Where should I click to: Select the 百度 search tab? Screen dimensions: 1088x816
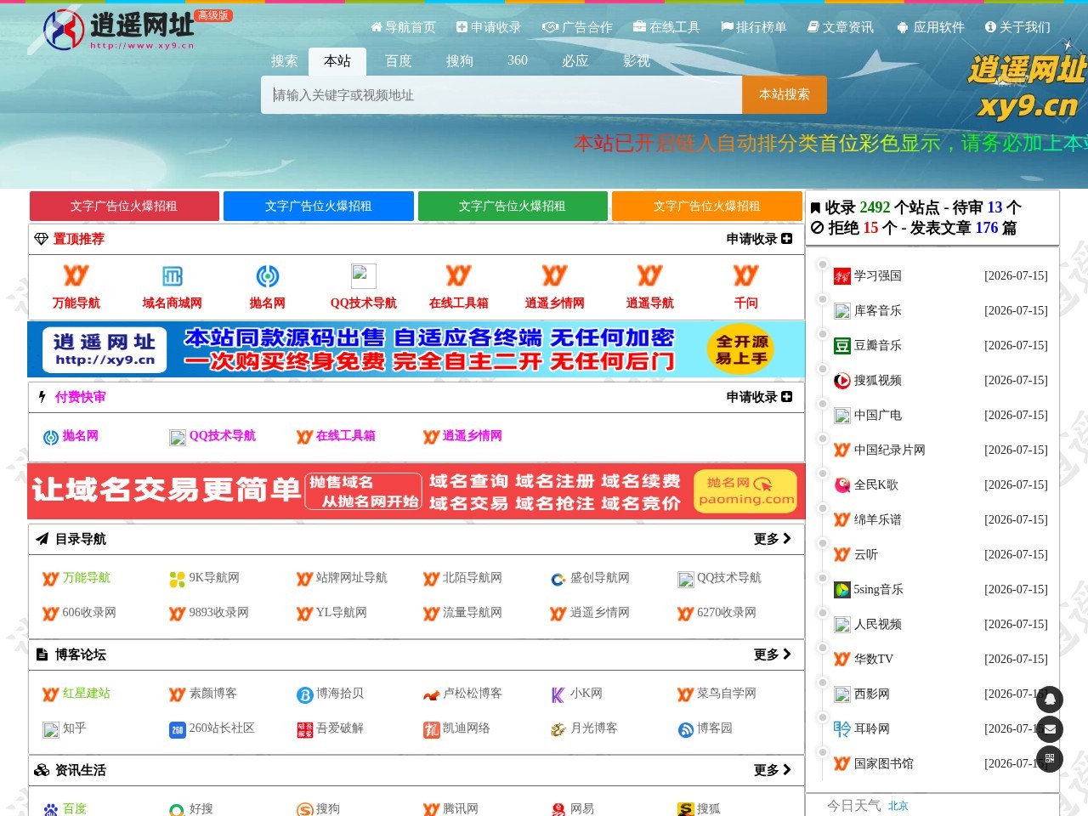tap(399, 61)
